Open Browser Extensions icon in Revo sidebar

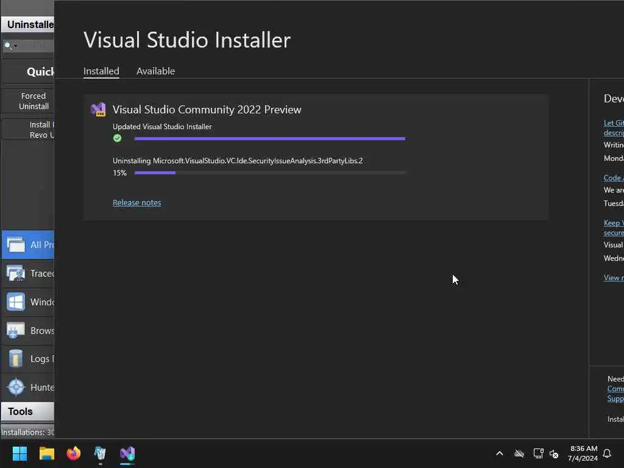[16, 330]
